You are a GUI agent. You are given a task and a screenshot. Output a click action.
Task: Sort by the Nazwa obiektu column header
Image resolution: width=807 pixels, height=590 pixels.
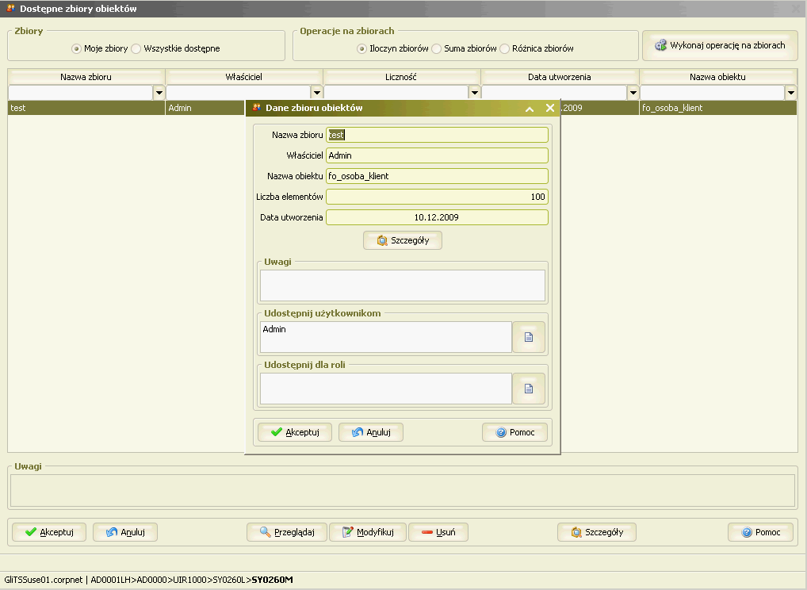click(718, 77)
